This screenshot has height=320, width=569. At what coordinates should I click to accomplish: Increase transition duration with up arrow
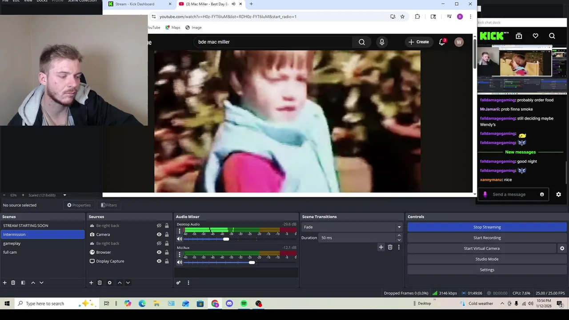399,236
